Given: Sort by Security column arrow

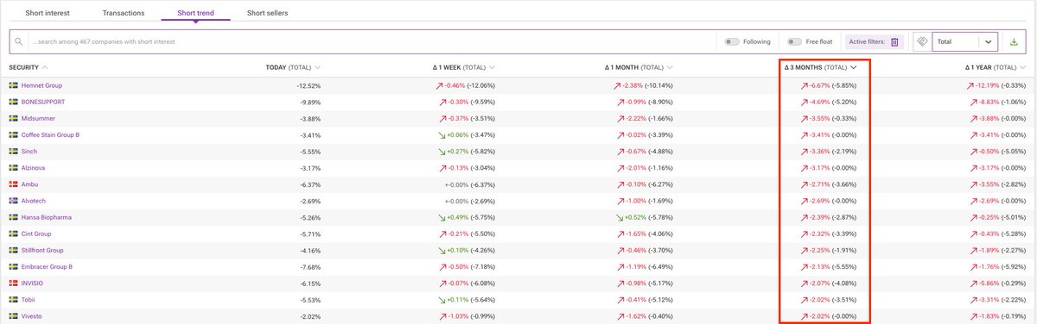Looking at the screenshot, I should click(45, 67).
